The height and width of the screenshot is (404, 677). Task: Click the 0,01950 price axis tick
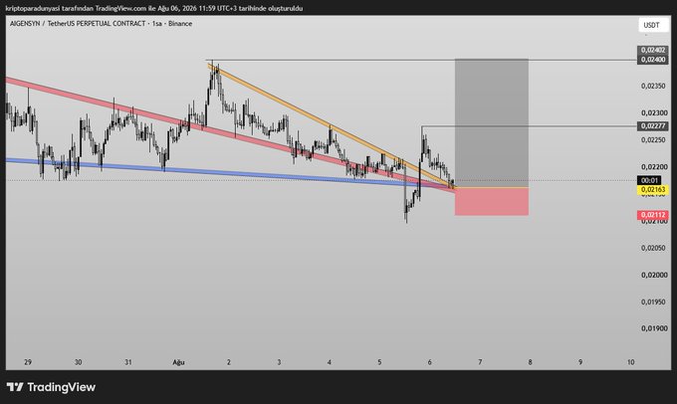point(654,302)
